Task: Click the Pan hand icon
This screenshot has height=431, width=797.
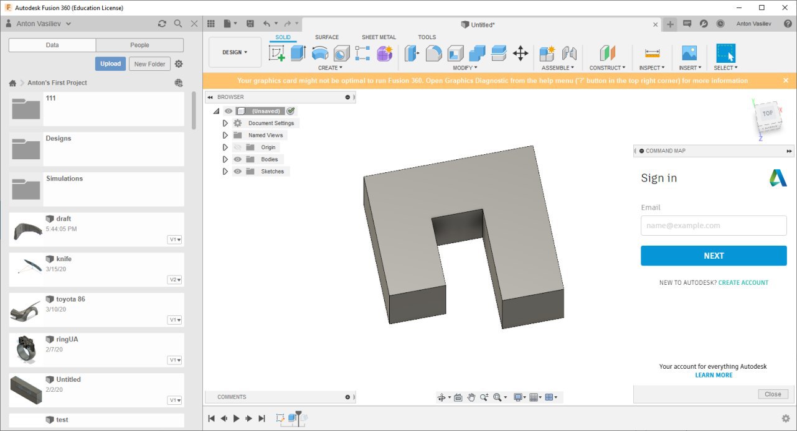Action: 471,397
